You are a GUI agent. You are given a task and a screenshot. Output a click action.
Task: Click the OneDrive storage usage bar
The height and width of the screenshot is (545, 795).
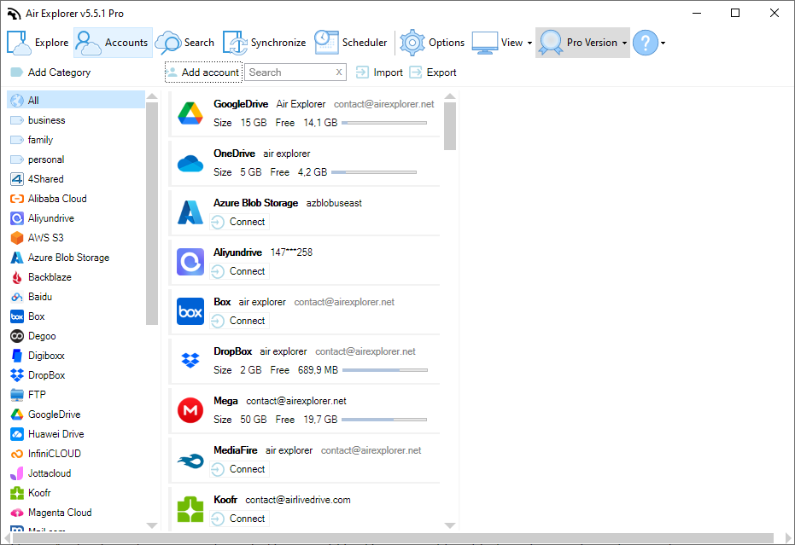pos(374,172)
